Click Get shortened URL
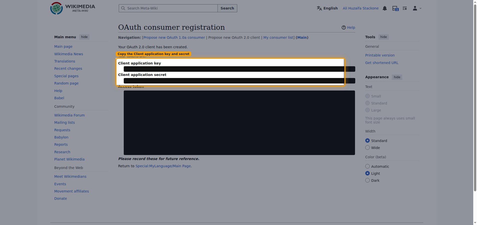The height and width of the screenshot is (225, 477). (382, 63)
